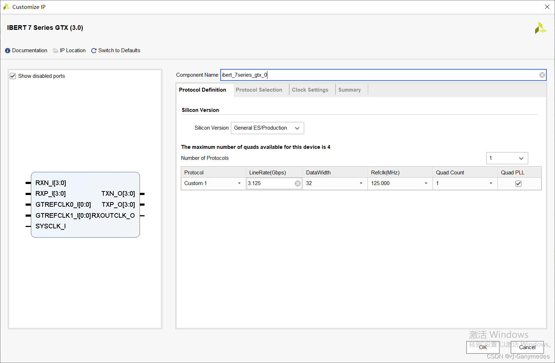The image size is (555, 363).
Task: Clear the Component Name field with its X icon
Action: 542,75
